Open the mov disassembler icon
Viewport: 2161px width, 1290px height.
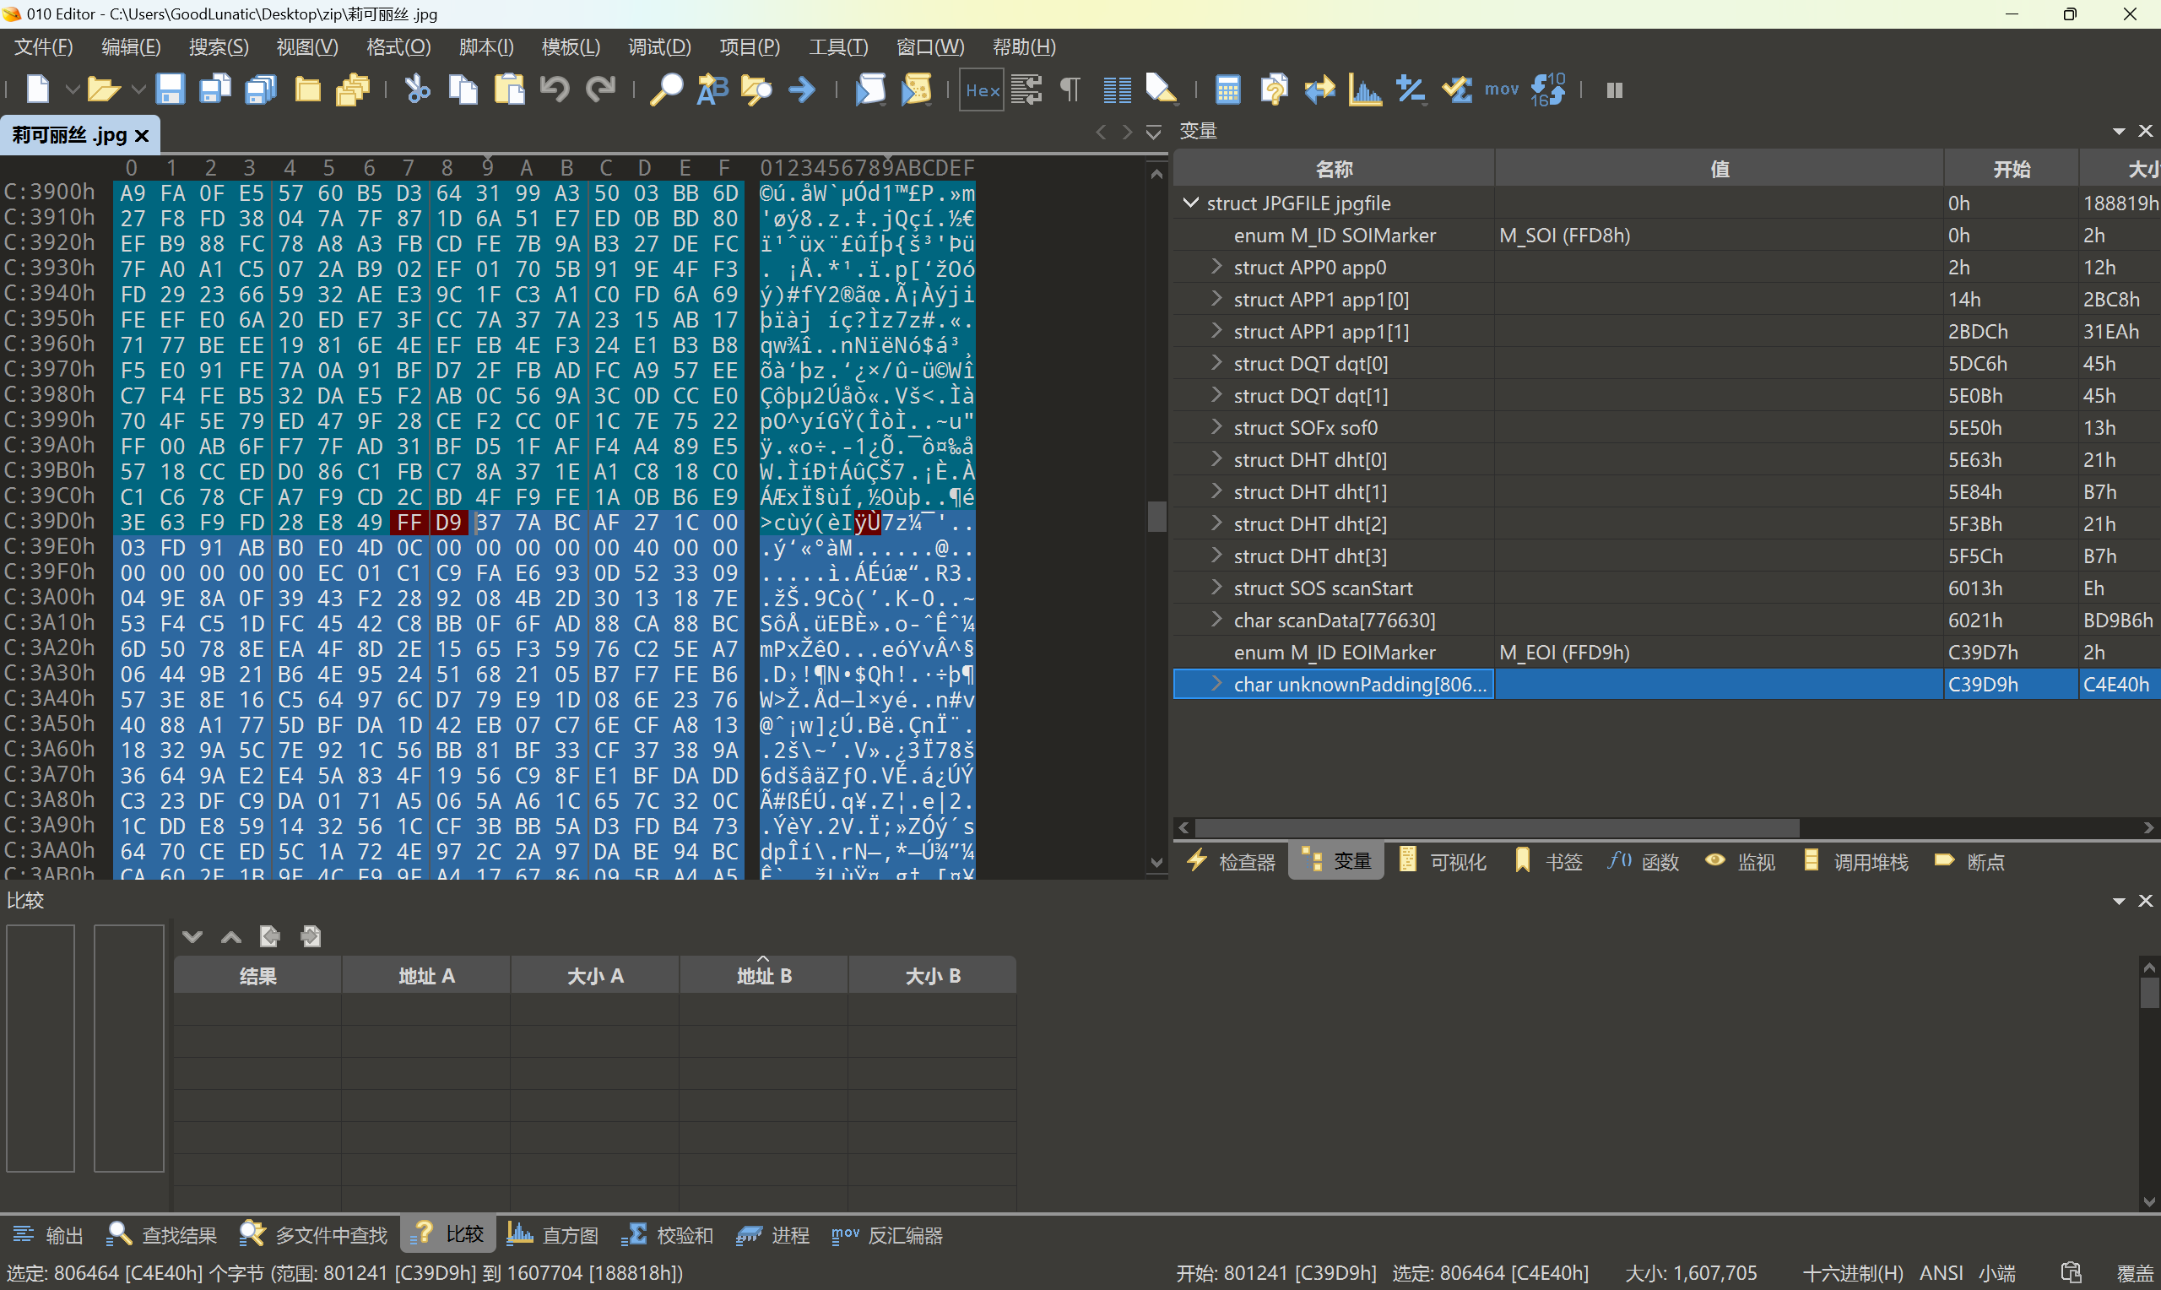point(1502,89)
